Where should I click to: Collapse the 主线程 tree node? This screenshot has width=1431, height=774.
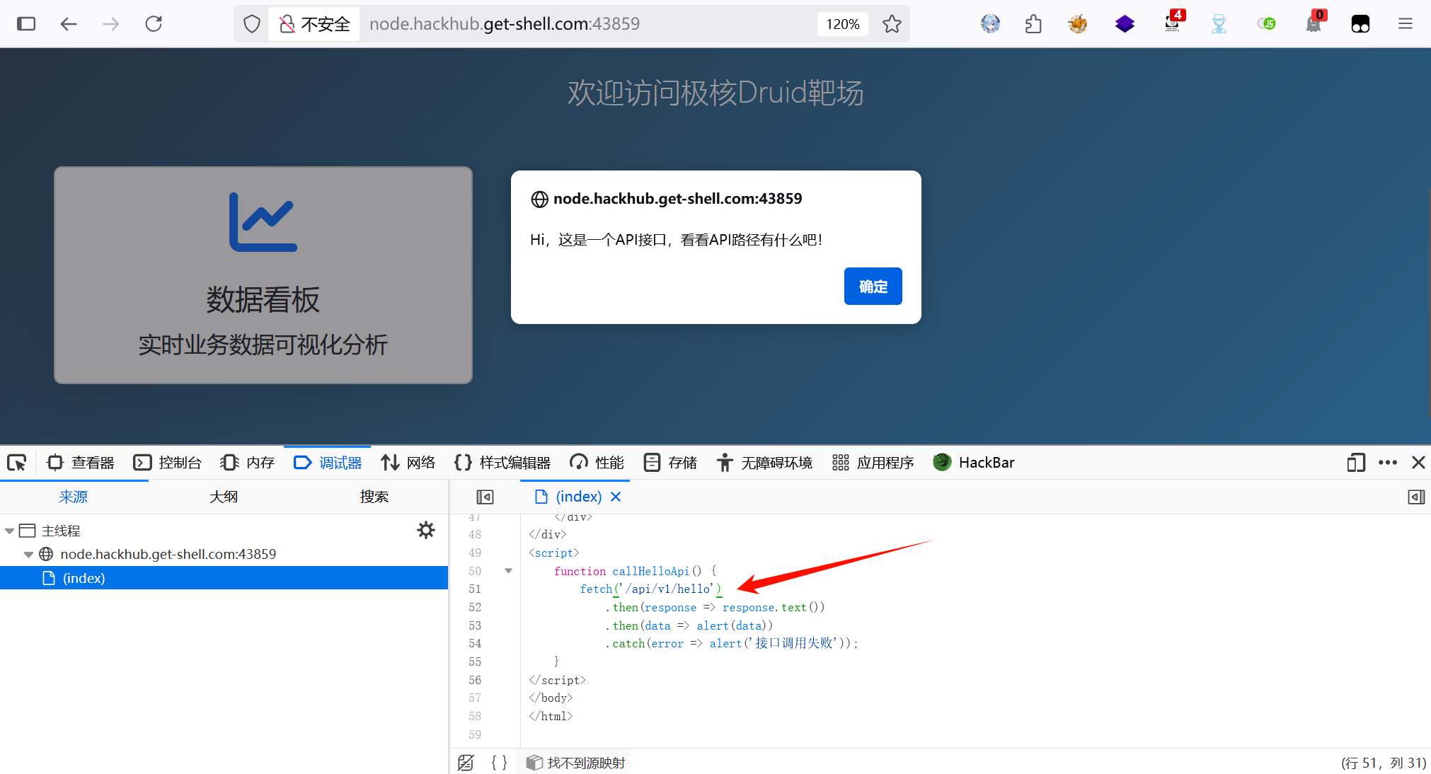pos(10,531)
